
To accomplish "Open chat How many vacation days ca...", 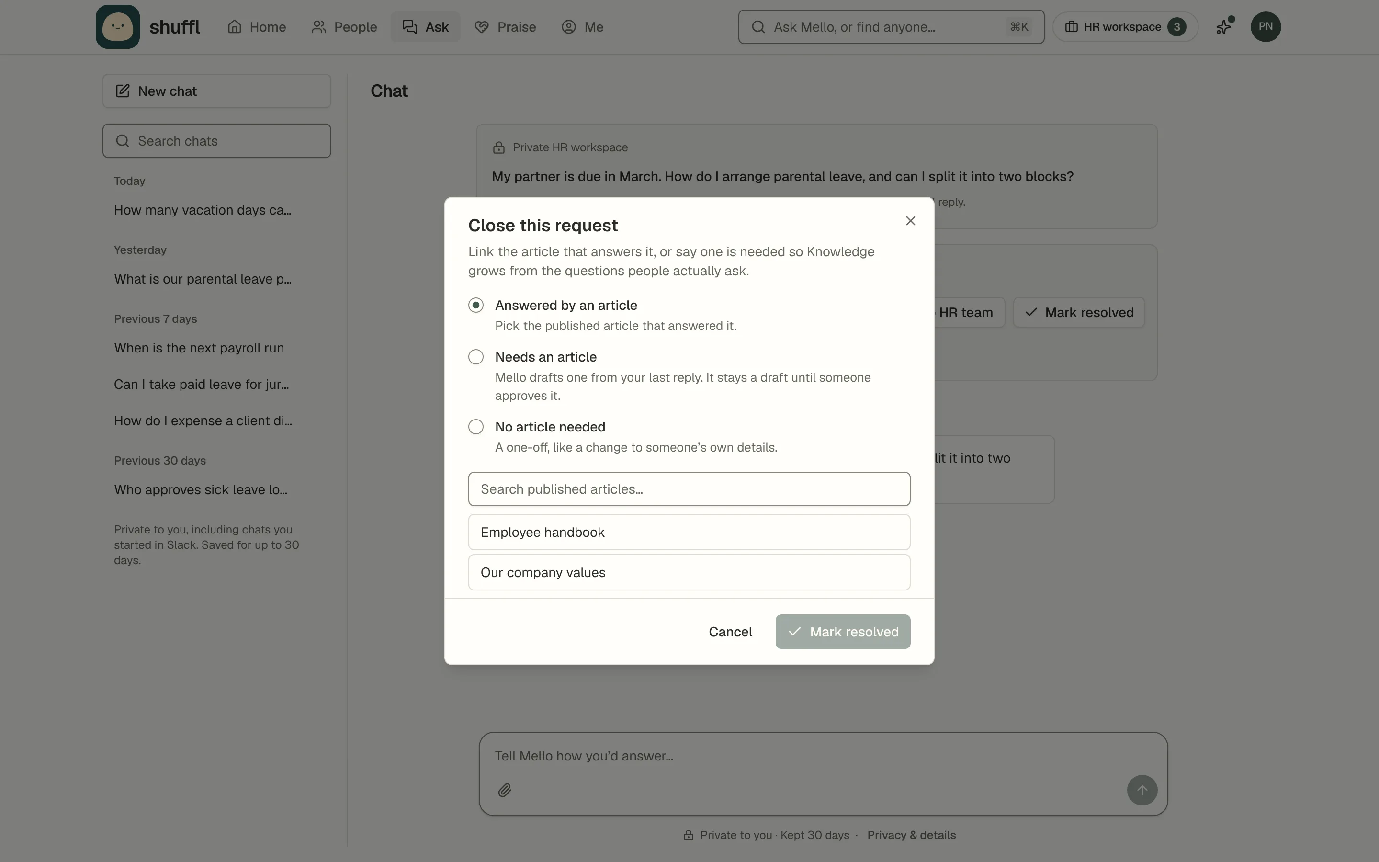I will [202, 210].
